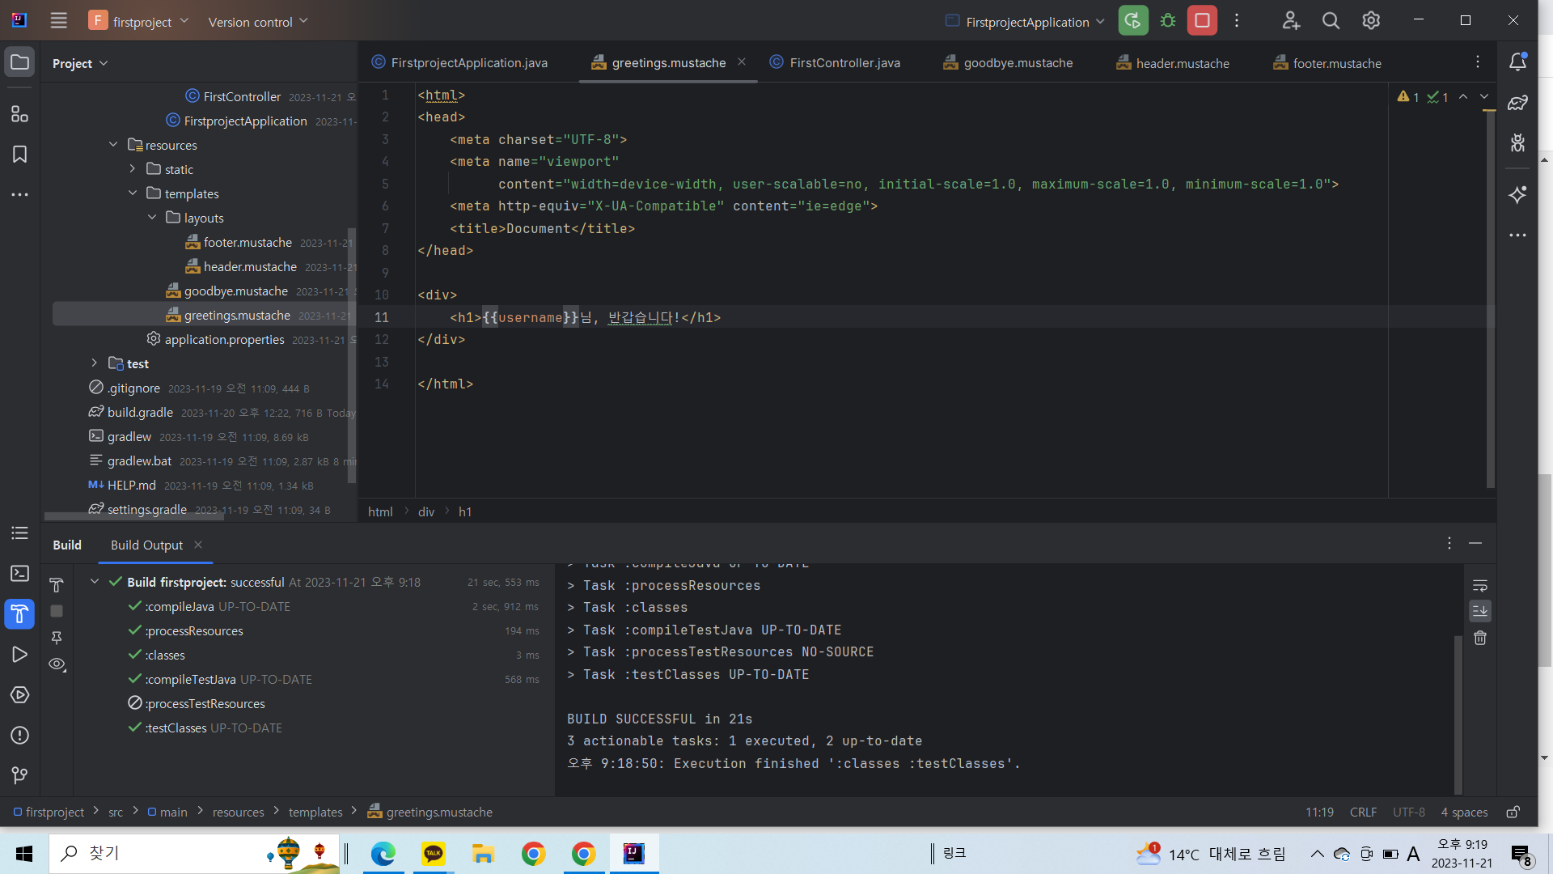Toggle scroll to end of output
The width and height of the screenshot is (1553, 874).
click(x=1480, y=611)
